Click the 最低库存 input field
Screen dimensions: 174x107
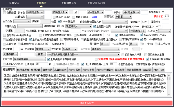click(x=145, y=22)
